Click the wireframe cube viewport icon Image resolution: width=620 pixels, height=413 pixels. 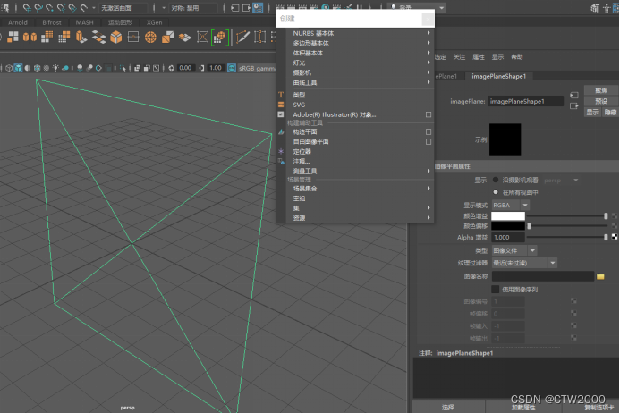point(9,68)
